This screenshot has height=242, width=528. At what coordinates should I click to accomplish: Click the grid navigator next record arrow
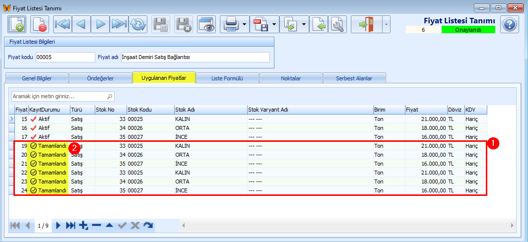pos(58,226)
